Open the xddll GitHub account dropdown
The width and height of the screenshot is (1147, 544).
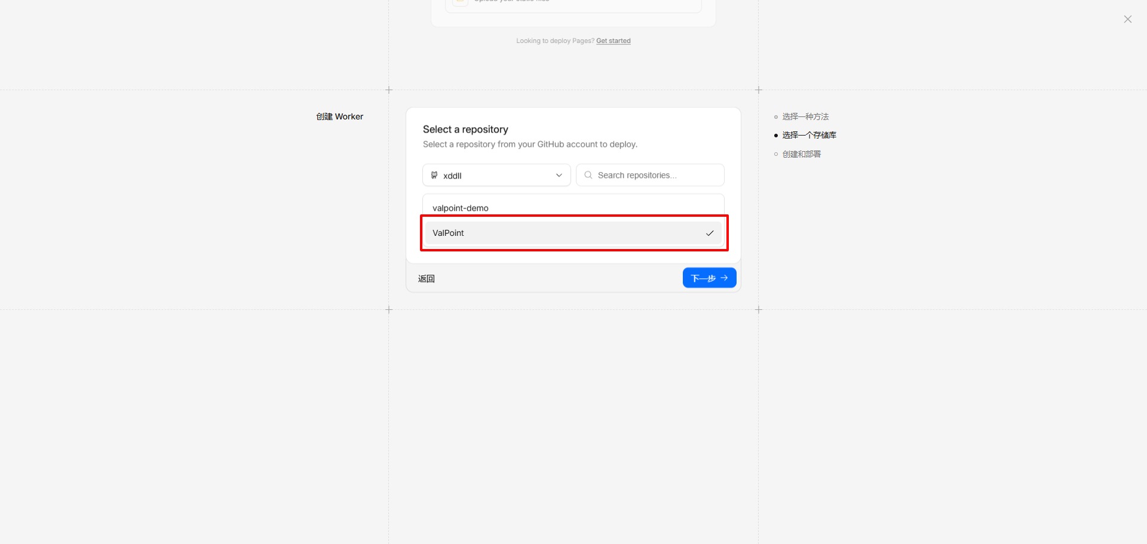click(496, 175)
